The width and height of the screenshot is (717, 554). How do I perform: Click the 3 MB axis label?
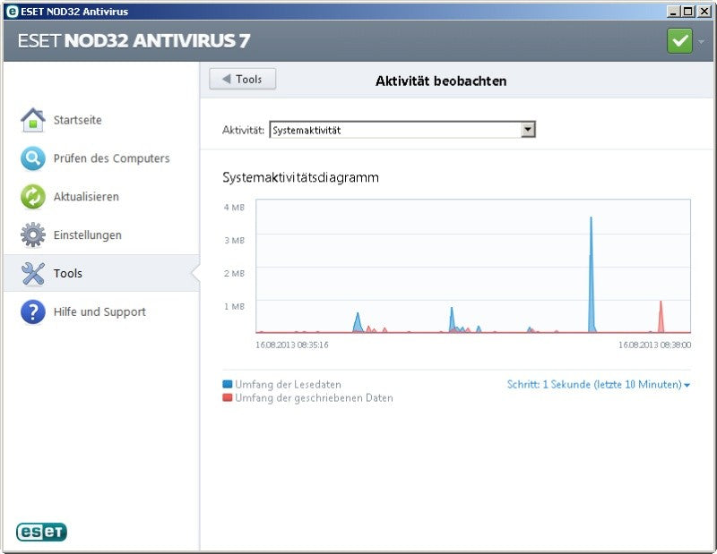[x=234, y=240]
